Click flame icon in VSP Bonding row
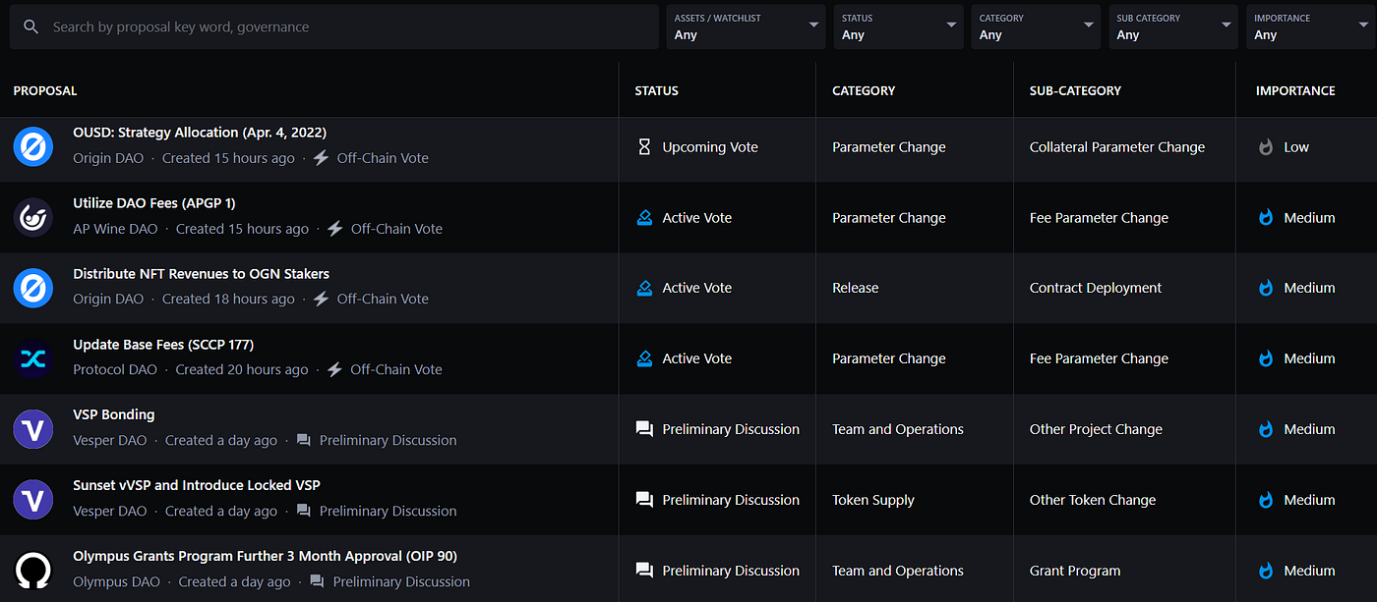1377x602 pixels. (x=1266, y=429)
